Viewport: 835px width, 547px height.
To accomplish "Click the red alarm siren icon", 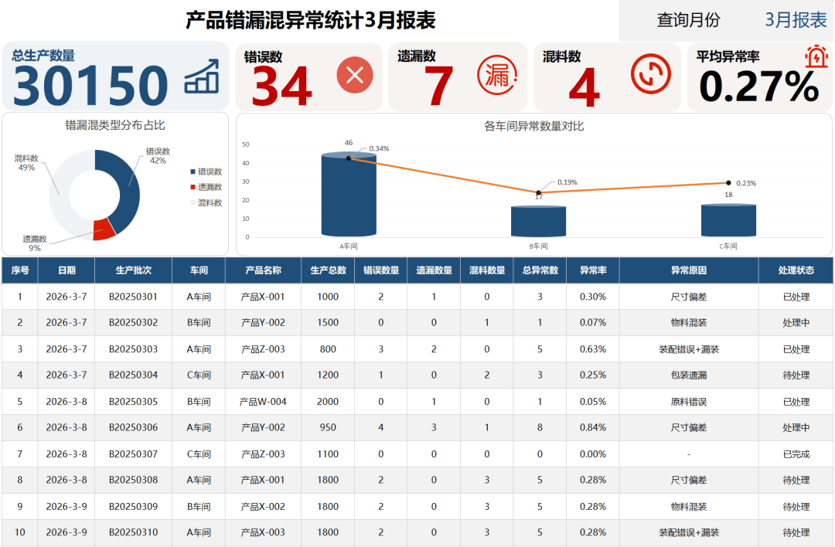I will click(816, 57).
